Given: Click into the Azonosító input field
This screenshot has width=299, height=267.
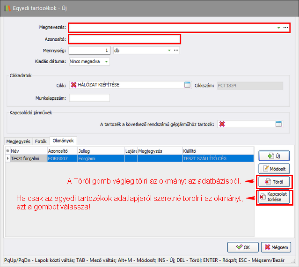Looking at the screenshot, I should point(124,39).
